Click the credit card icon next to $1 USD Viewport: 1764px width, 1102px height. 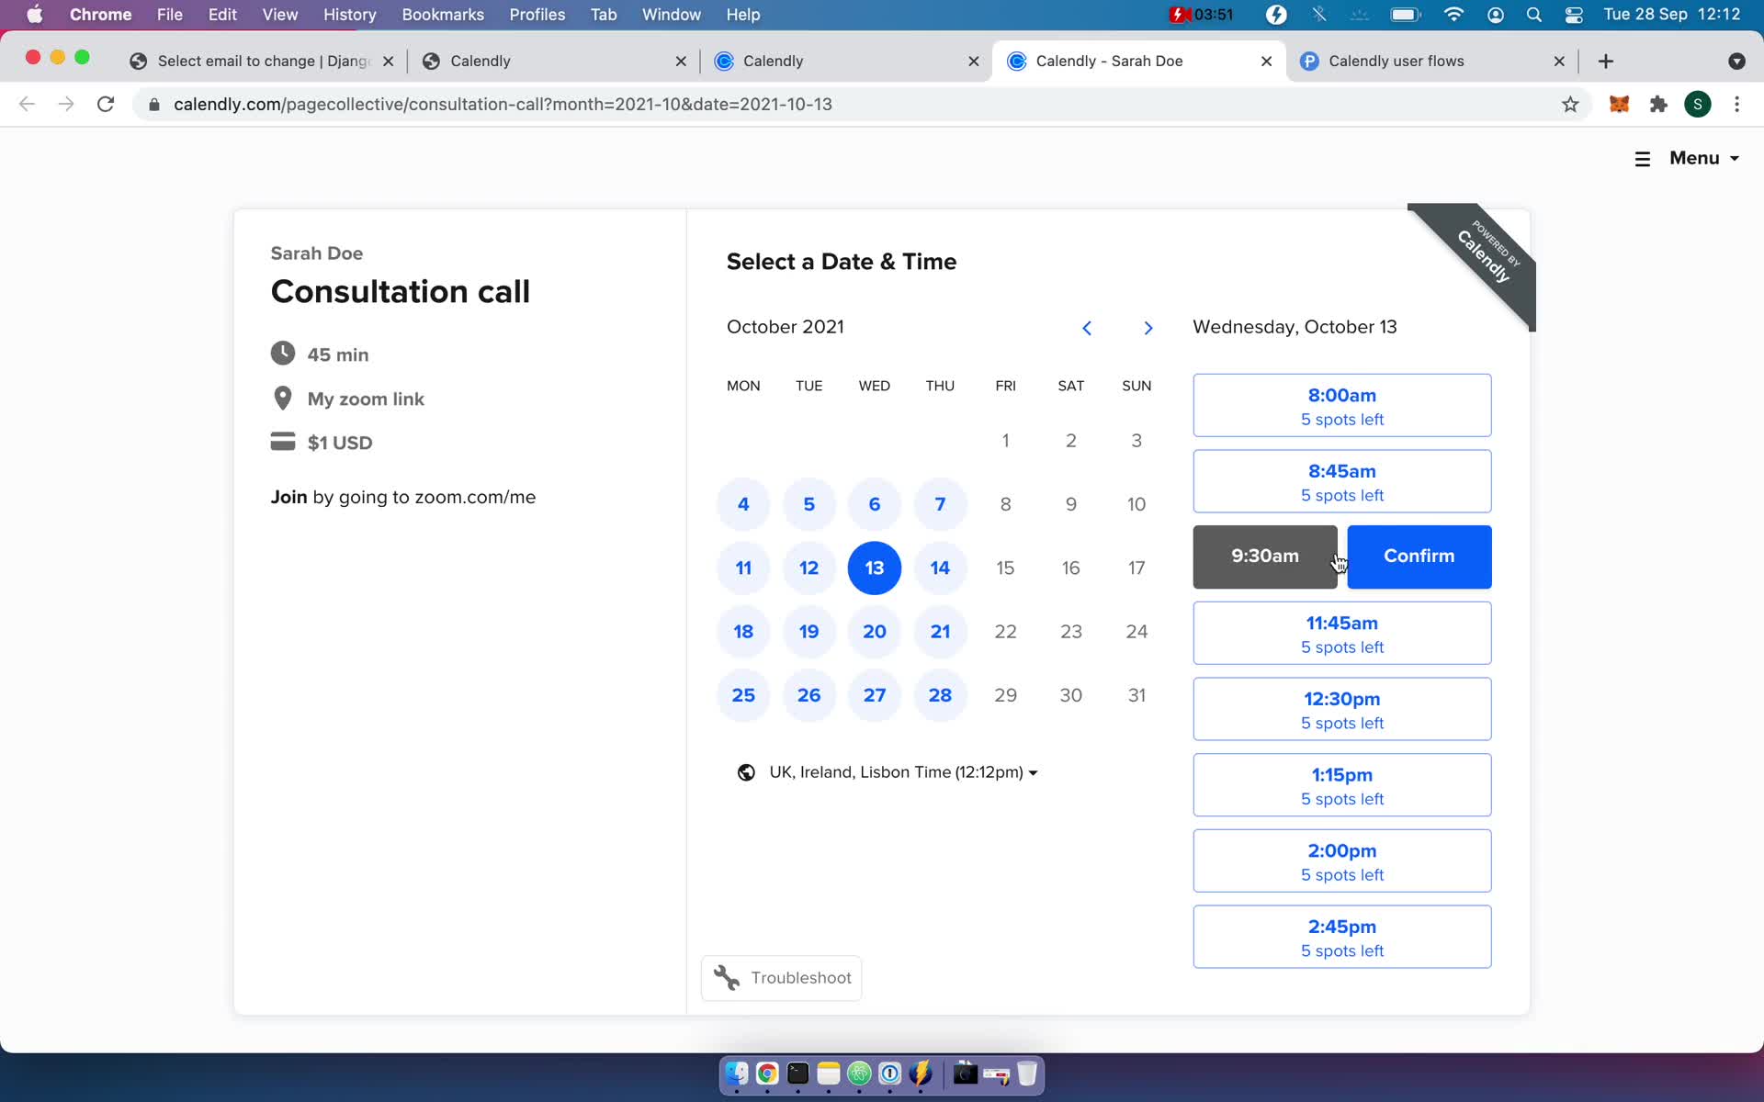tap(282, 441)
